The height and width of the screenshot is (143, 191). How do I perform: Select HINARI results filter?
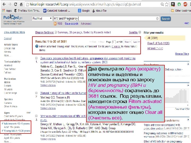pyautogui.click(x=155, y=48)
